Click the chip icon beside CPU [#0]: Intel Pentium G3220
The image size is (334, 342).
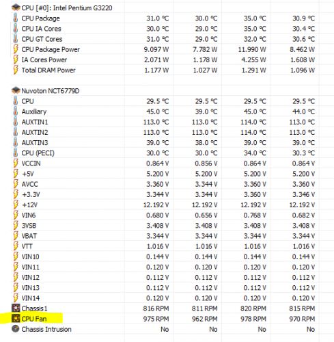[x=16, y=8]
